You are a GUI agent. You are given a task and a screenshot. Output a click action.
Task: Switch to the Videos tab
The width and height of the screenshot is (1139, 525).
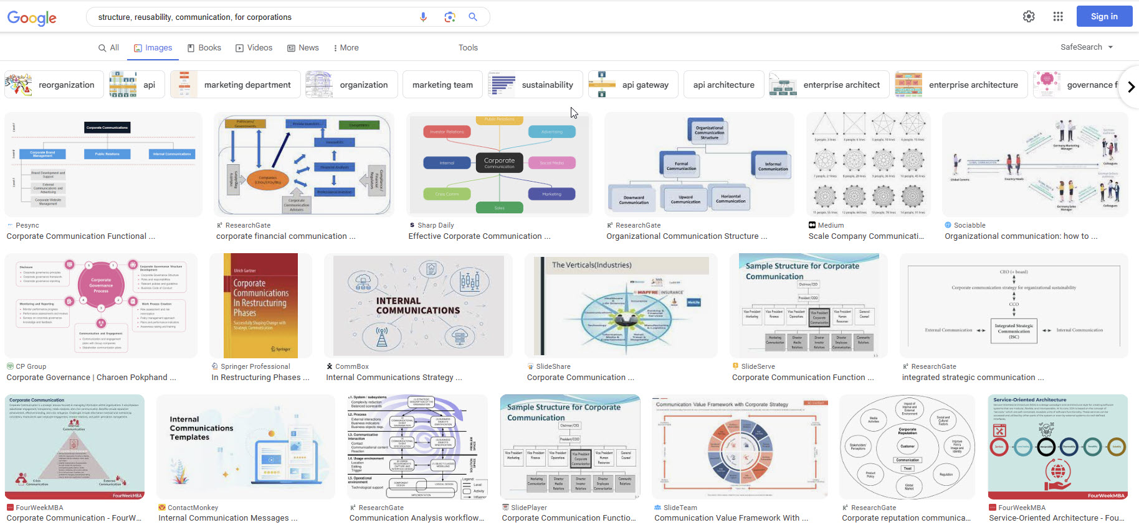coord(254,48)
